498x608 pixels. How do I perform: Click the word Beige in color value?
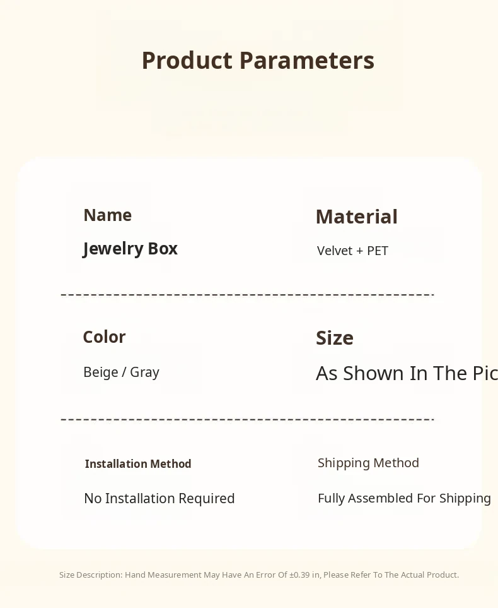[x=101, y=373]
